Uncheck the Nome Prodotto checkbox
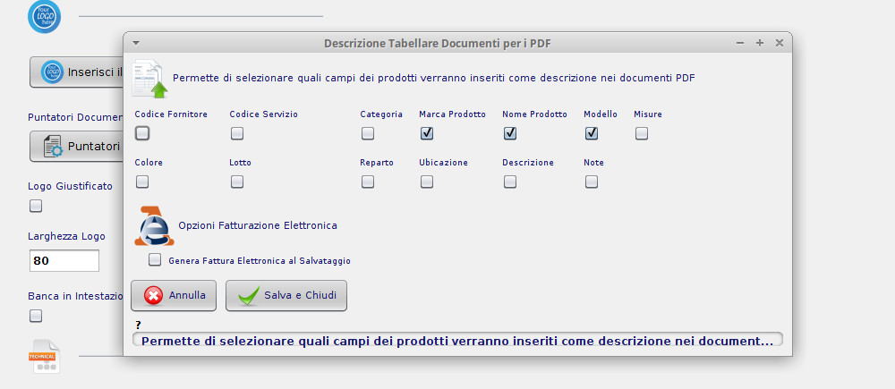895x389 pixels. click(510, 133)
